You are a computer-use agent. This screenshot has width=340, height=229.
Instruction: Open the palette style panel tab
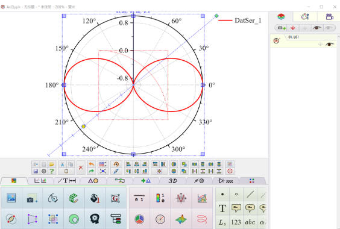[305, 17]
